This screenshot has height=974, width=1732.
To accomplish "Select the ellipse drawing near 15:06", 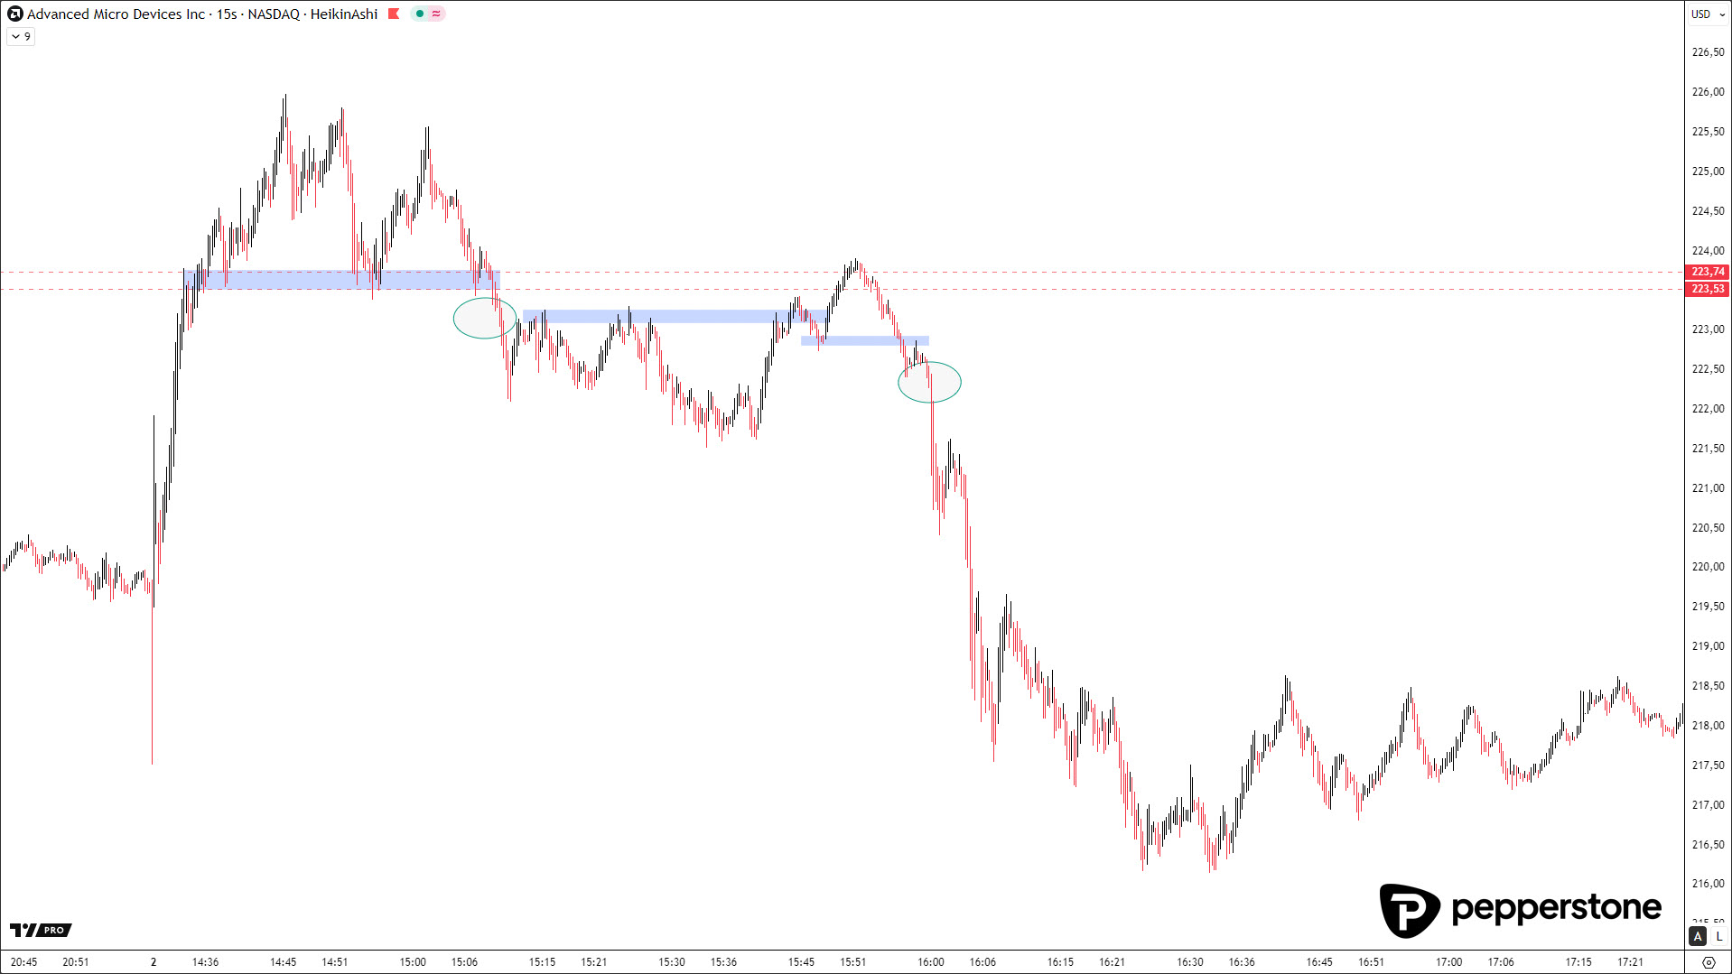I will click(x=485, y=318).
